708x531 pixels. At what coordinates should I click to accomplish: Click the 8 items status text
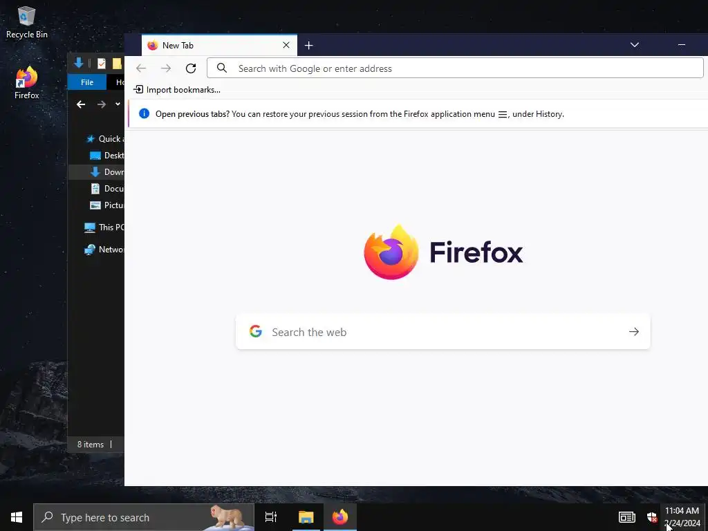coord(91,445)
